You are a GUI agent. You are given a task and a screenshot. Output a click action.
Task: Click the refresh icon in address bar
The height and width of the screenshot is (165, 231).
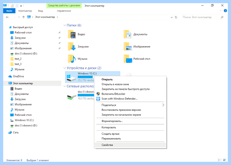pos(176,17)
